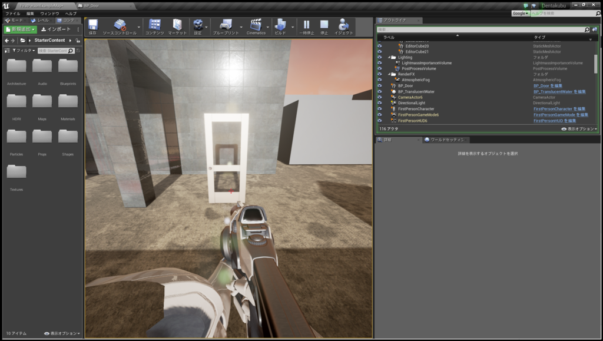Open the Marketplace (マーケット) icon
This screenshot has width=603, height=341.
pyautogui.click(x=177, y=25)
